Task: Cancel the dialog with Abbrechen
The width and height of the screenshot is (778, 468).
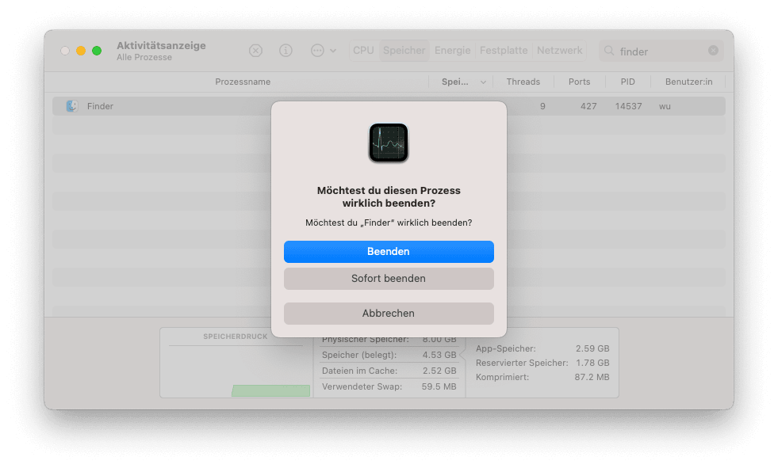Action: click(x=389, y=314)
